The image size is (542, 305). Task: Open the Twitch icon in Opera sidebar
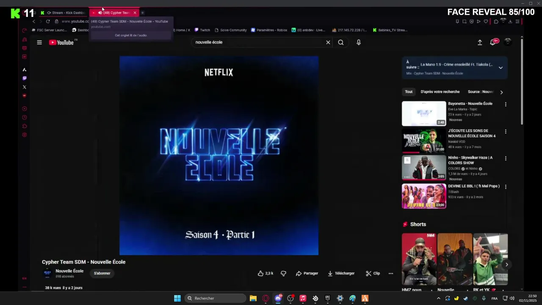click(x=24, y=78)
